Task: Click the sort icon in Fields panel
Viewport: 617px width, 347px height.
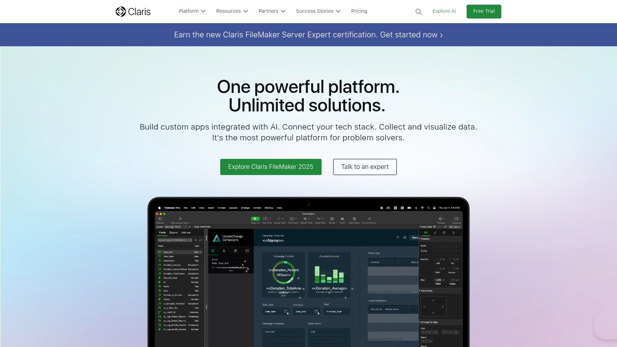Action: tap(200, 240)
